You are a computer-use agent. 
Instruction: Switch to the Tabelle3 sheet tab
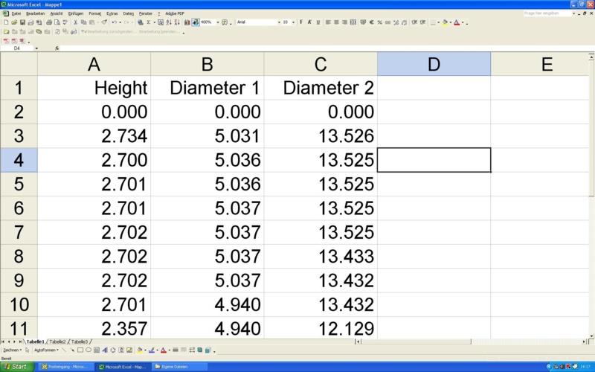coord(80,341)
